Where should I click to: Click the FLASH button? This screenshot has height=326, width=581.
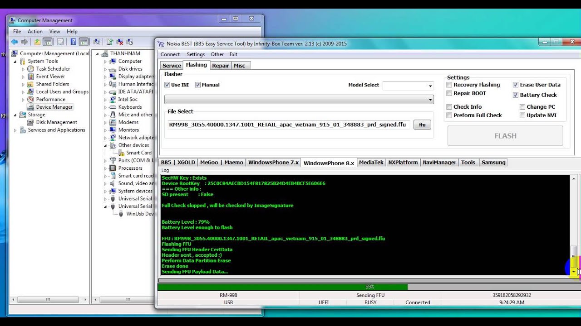tap(505, 136)
